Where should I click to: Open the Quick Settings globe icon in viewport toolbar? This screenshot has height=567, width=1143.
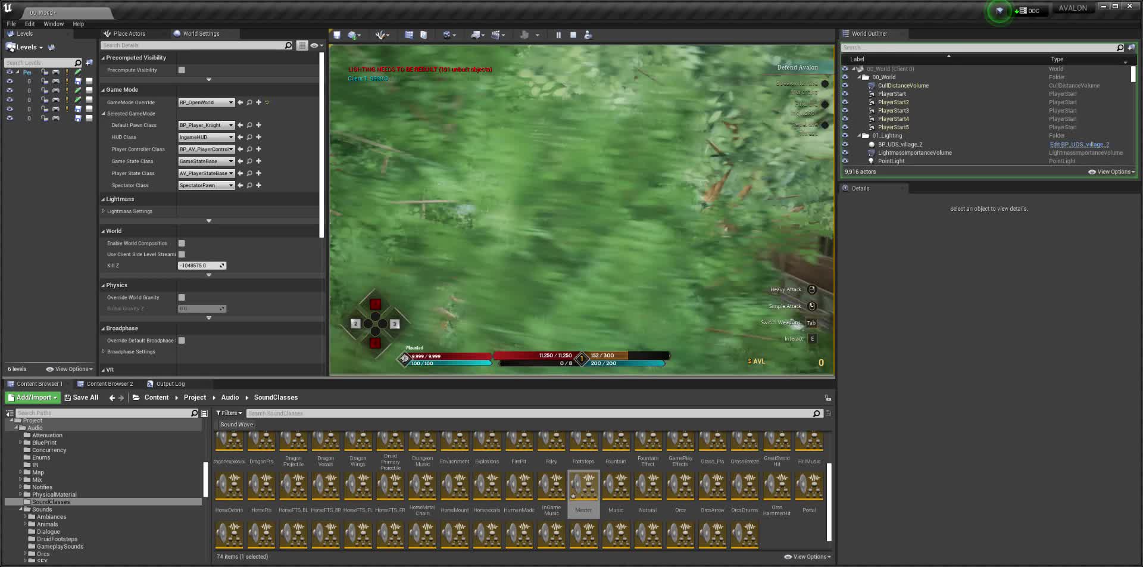point(446,35)
